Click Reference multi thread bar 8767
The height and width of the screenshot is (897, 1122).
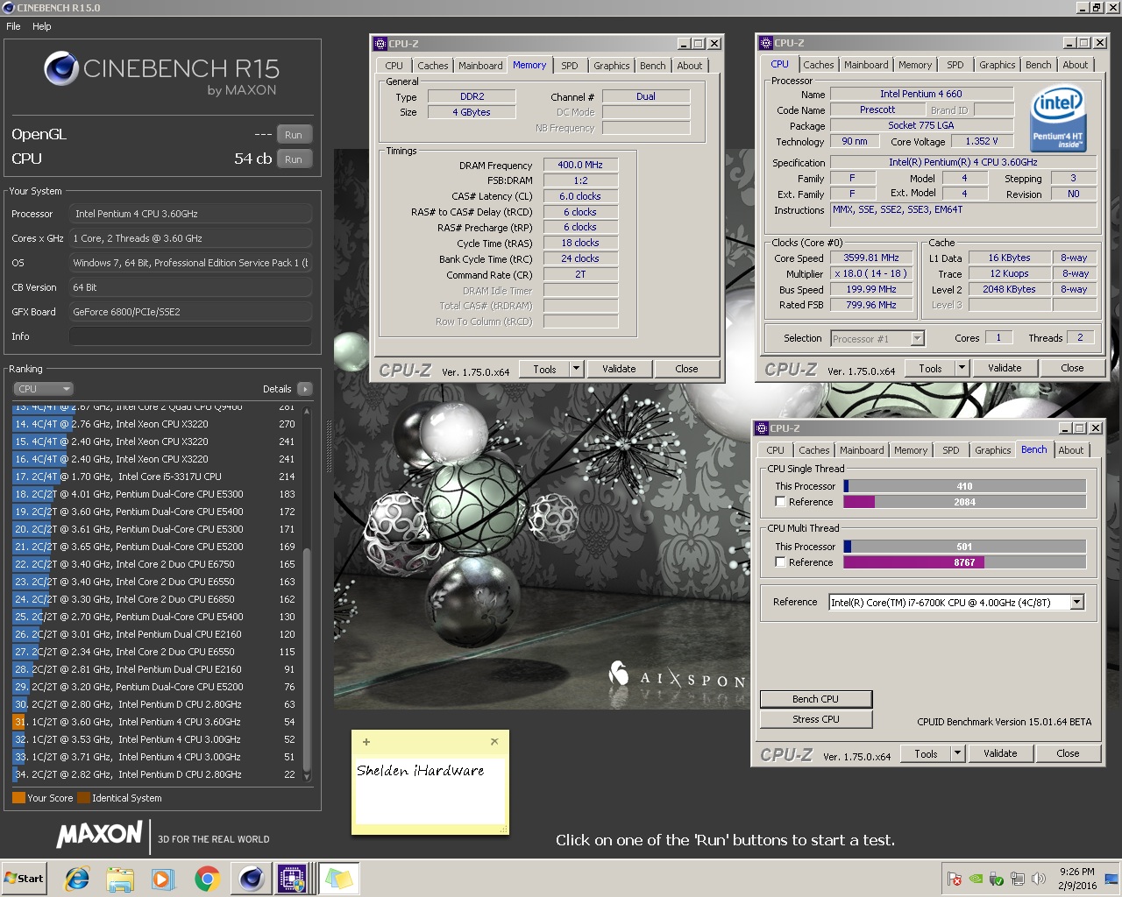[964, 562]
